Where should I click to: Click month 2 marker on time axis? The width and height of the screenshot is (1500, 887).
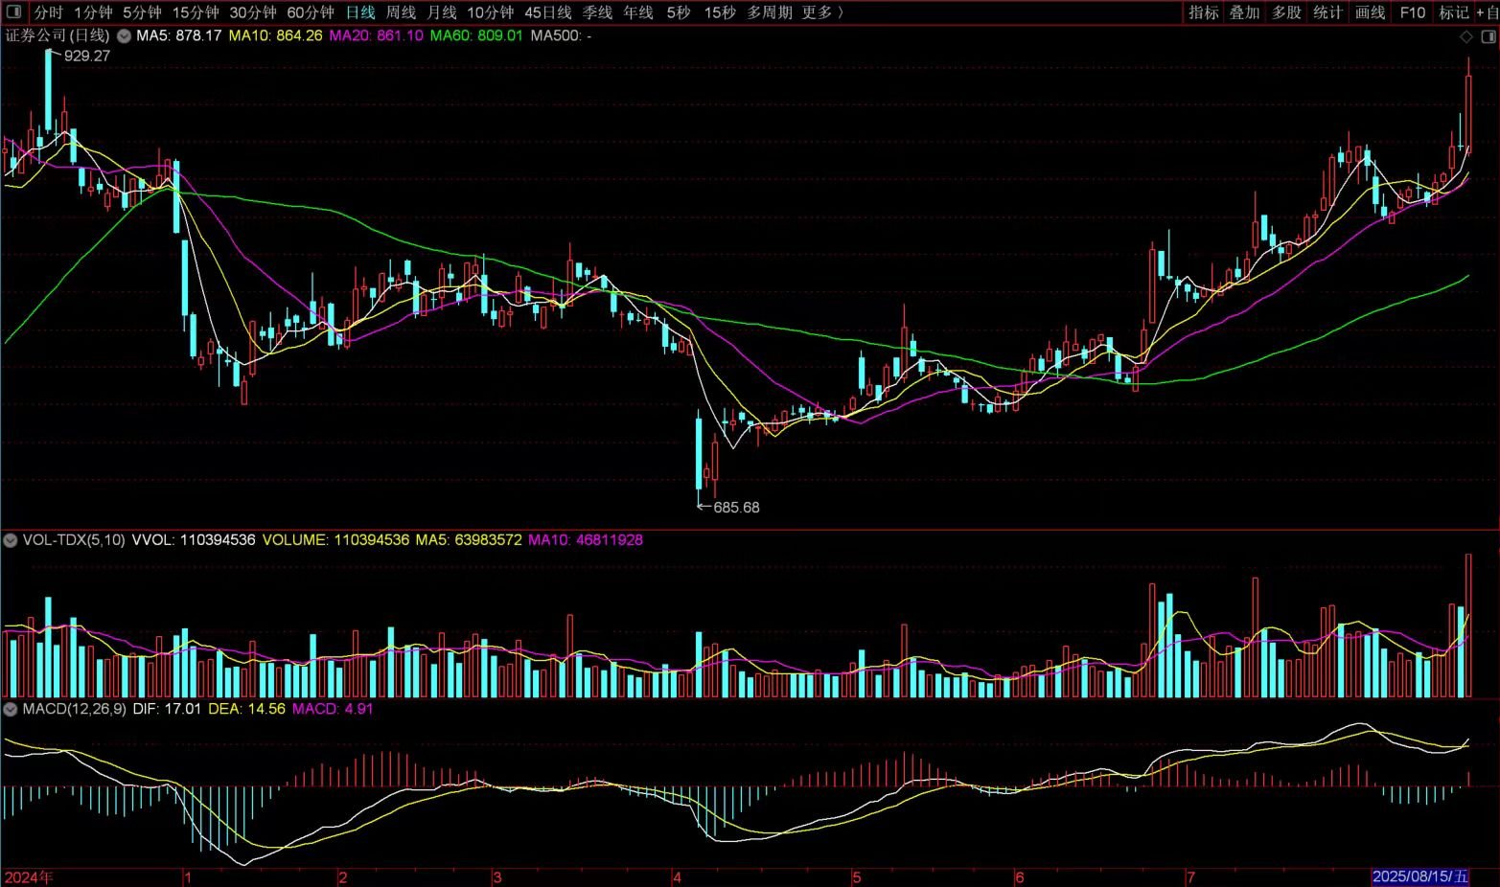coord(343,877)
